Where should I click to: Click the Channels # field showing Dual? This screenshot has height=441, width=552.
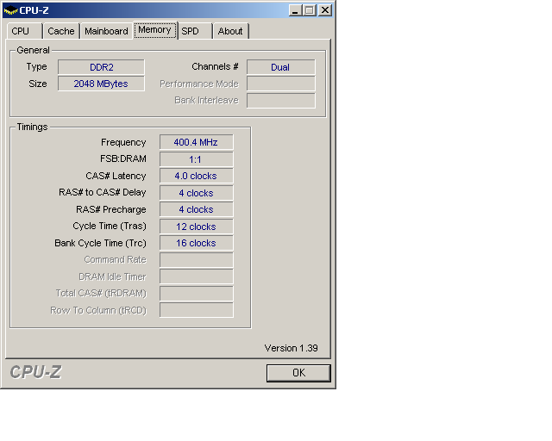(x=280, y=67)
